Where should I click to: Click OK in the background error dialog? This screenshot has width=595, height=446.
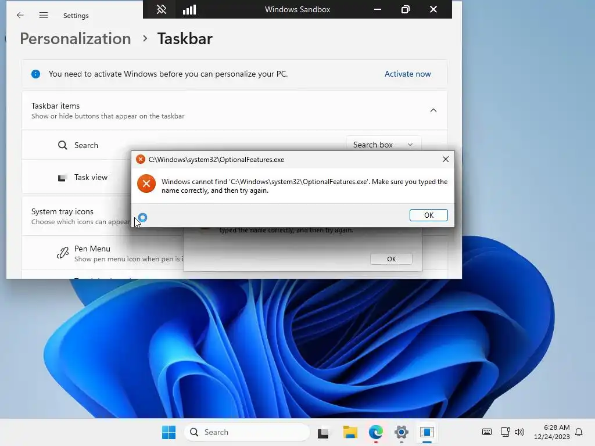[x=391, y=259]
